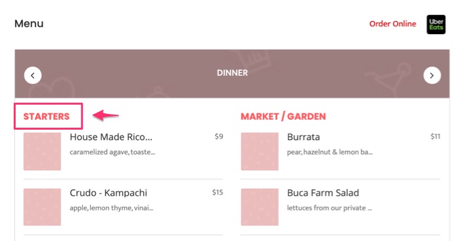Viewport: 474px width, 241px height.
Task: Select the DINNER menu heading
Action: click(232, 73)
